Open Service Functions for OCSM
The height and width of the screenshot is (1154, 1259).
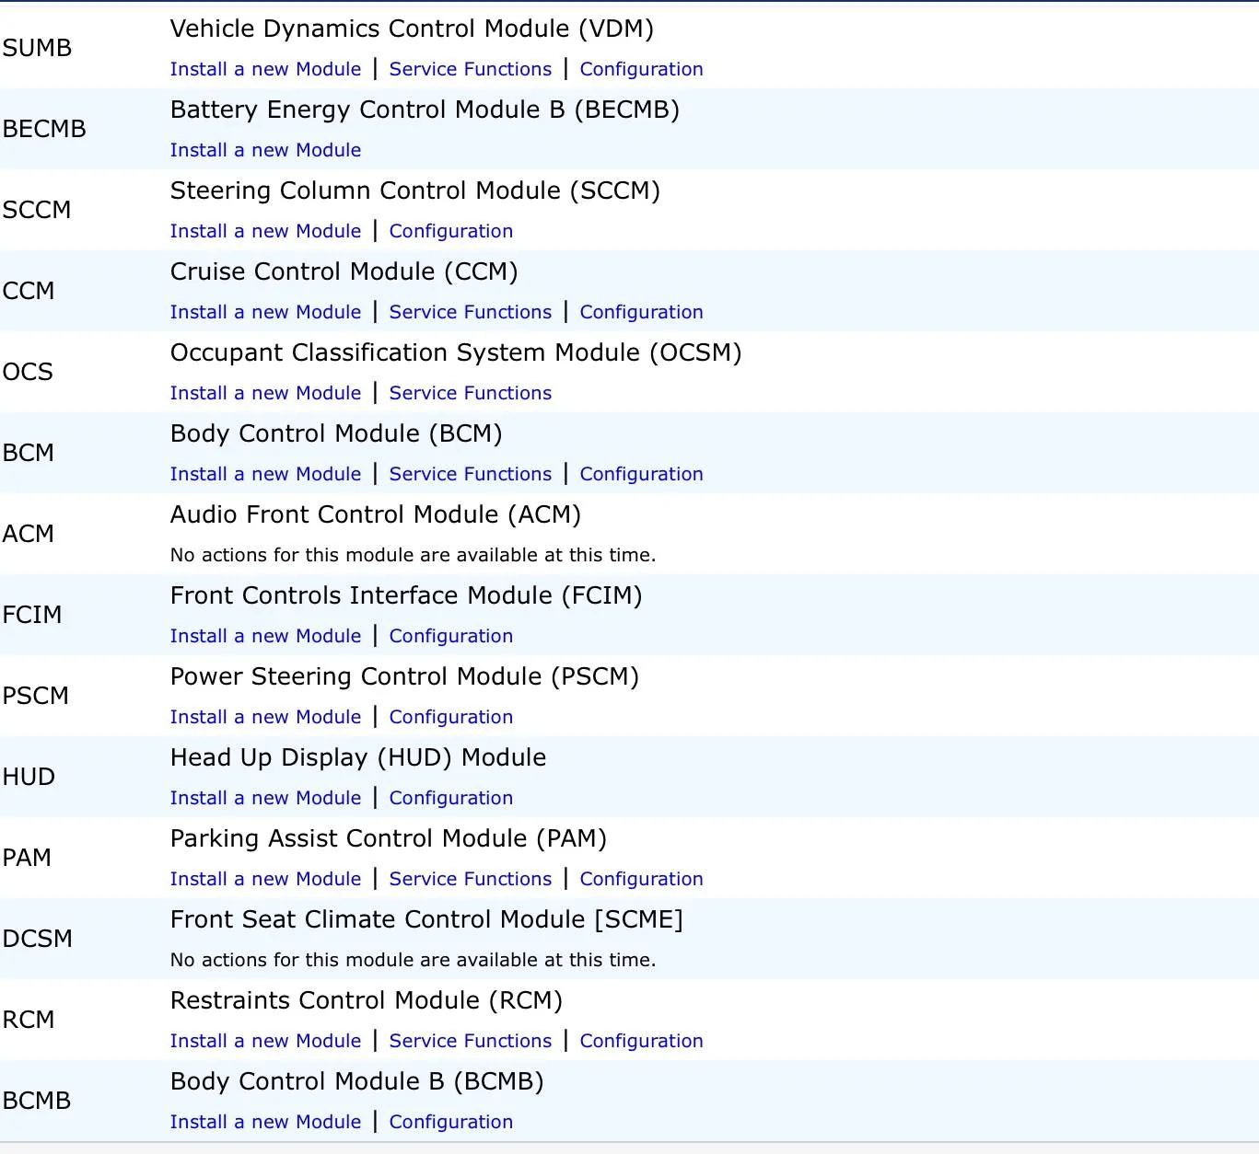pyautogui.click(x=470, y=393)
